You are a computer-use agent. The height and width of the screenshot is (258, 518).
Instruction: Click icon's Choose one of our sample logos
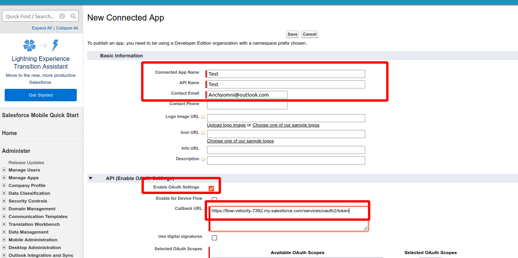point(240,141)
